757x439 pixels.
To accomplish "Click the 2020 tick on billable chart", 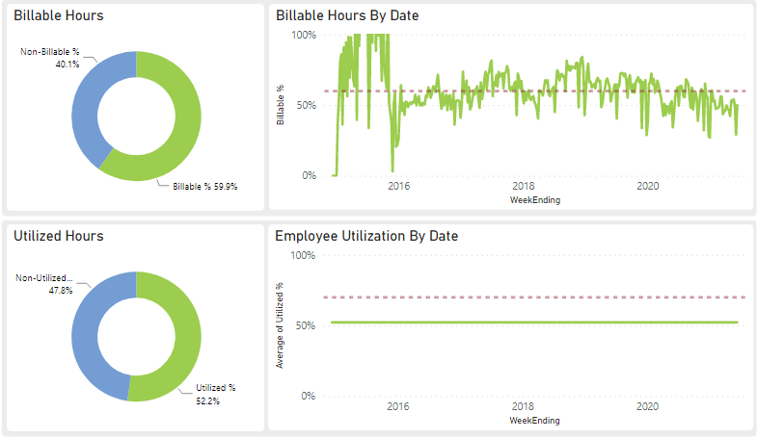I will 647,186.
